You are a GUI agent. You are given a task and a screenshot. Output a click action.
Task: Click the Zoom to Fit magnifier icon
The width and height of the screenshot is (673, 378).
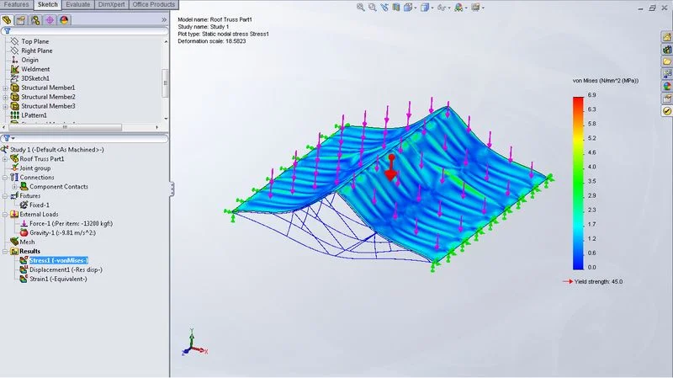(360, 8)
